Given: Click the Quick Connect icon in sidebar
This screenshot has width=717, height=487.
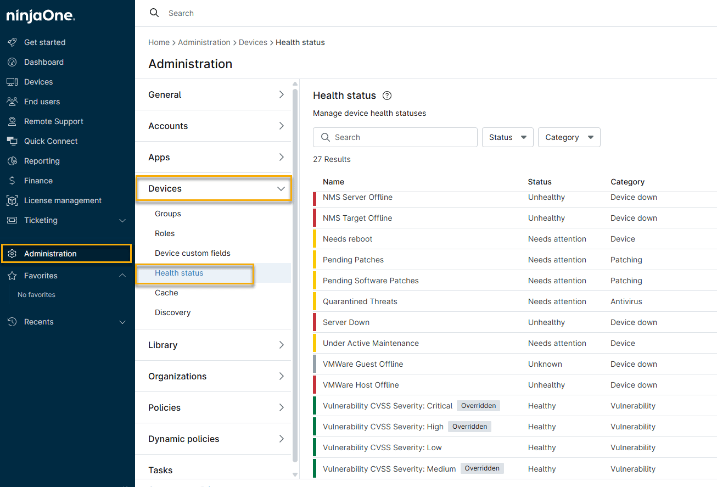Looking at the screenshot, I should pyautogui.click(x=12, y=141).
